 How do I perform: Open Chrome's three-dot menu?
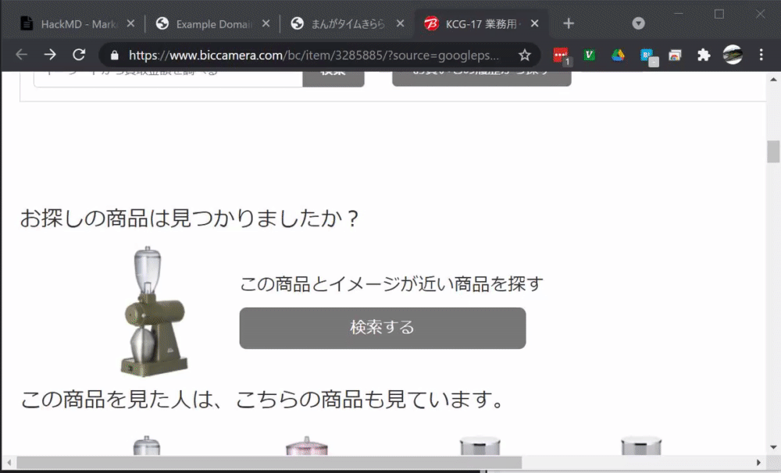760,55
